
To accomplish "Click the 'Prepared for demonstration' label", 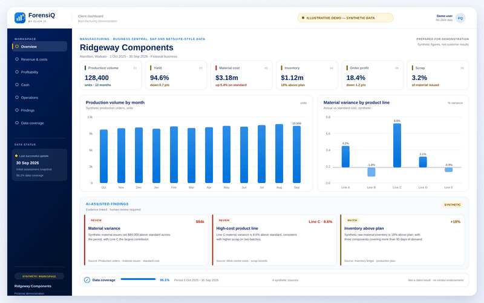I will 442,39.
